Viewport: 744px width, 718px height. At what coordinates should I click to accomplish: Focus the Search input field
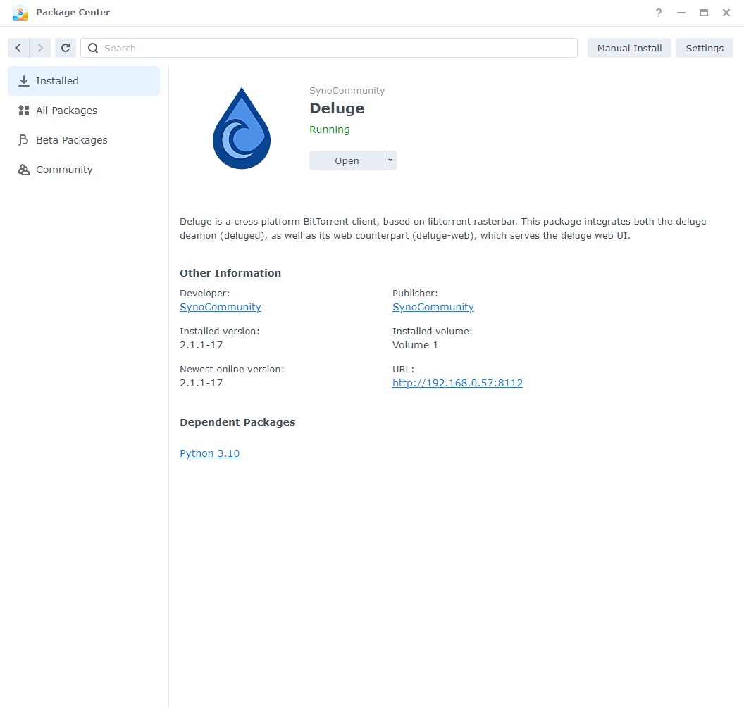pos(329,48)
